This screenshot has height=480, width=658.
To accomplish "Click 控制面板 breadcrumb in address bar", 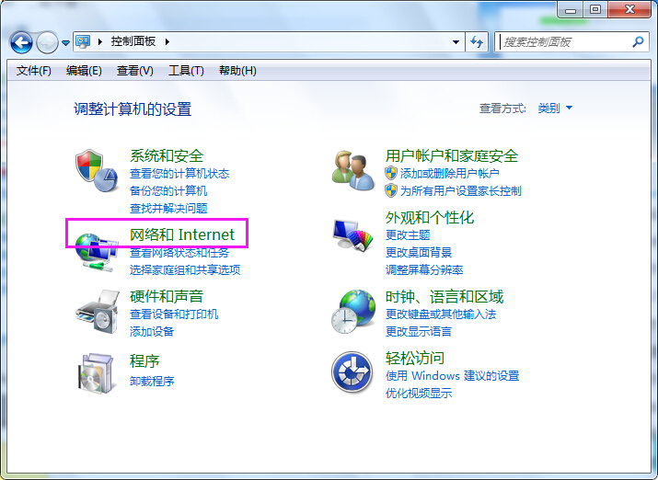I will (133, 41).
